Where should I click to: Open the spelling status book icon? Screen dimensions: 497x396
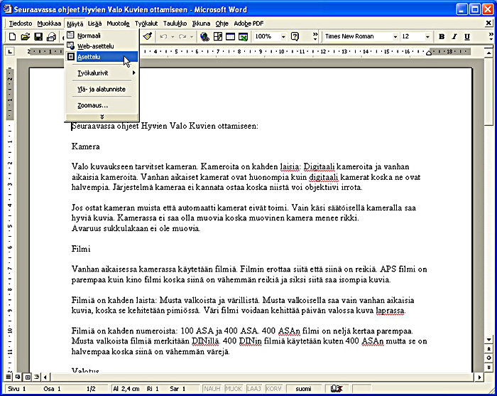coord(336,389)
